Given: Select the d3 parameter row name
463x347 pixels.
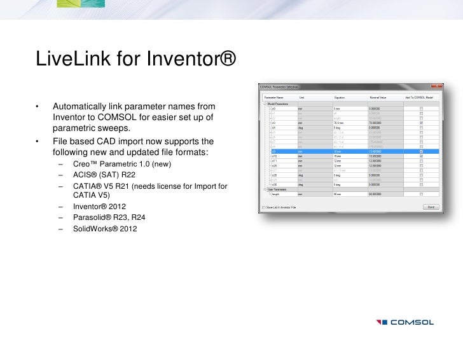Looking at the screenshot, I should [273, 123].
